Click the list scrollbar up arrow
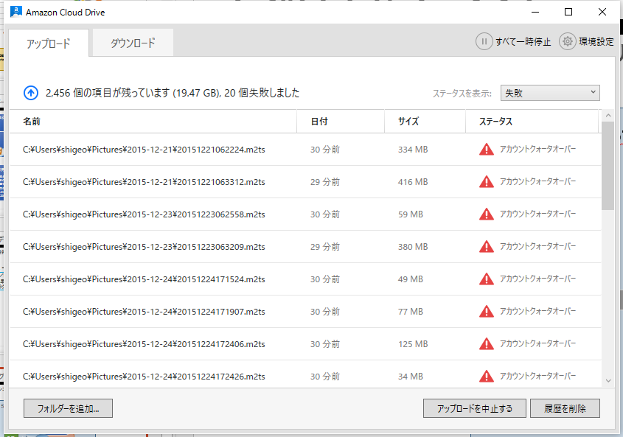 [x=608, y=116]
